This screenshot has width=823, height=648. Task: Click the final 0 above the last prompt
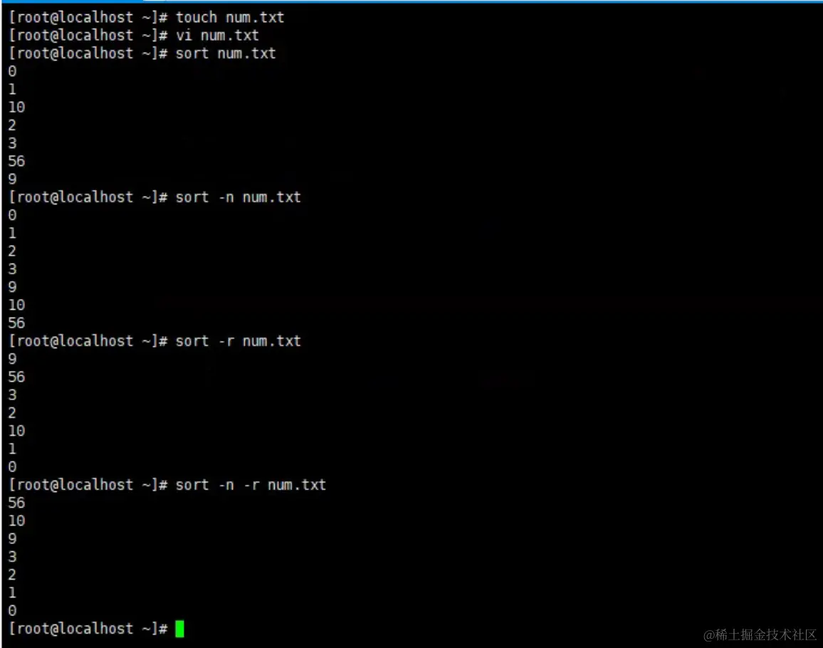pyautogui.click(x=13, y=610)
